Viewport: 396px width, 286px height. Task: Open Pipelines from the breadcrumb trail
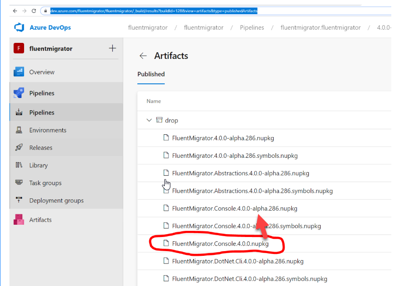click(252, 27)
